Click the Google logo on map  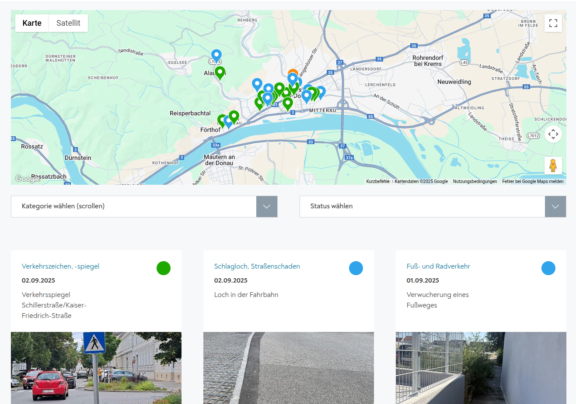(x=27, y=179)
